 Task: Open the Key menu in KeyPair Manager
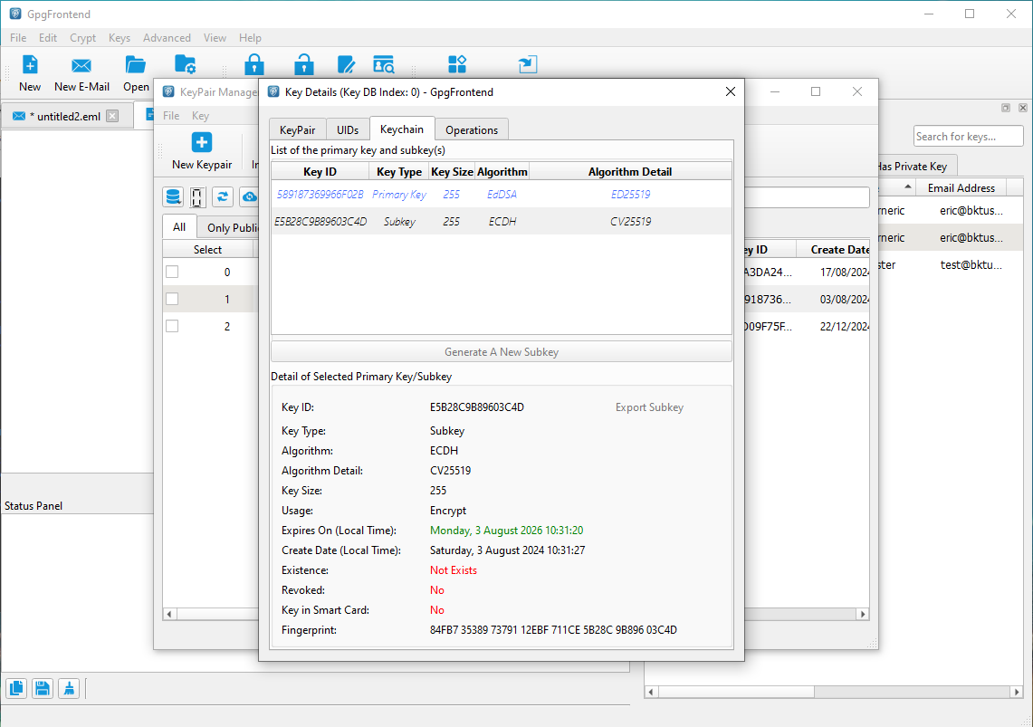pyautogui.click(x=200, y=115)
